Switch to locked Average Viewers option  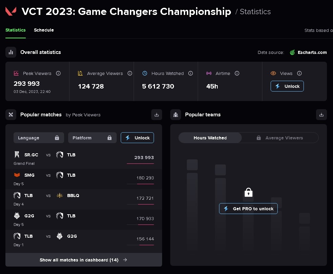coord(280,138)
